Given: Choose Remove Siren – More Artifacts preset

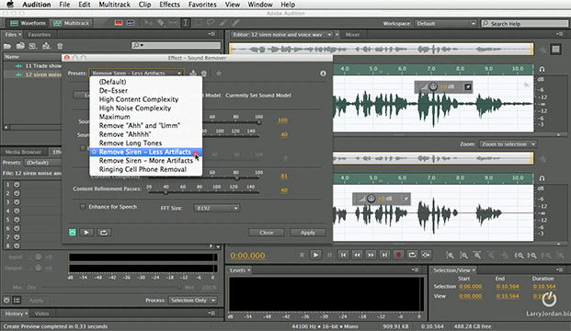Looking at the screenshot, I should (145, 161).
